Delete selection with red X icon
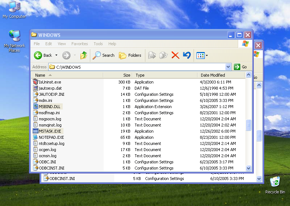The height and width of the screenshot is (206, 290). click(175, 55)
